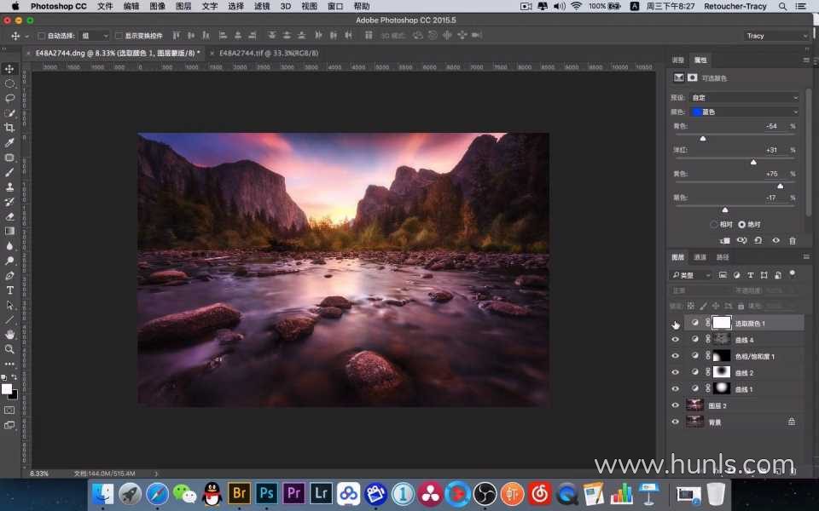Expand the status bar info arrow
The image size is (819, 511).
(x=156, y=474)
